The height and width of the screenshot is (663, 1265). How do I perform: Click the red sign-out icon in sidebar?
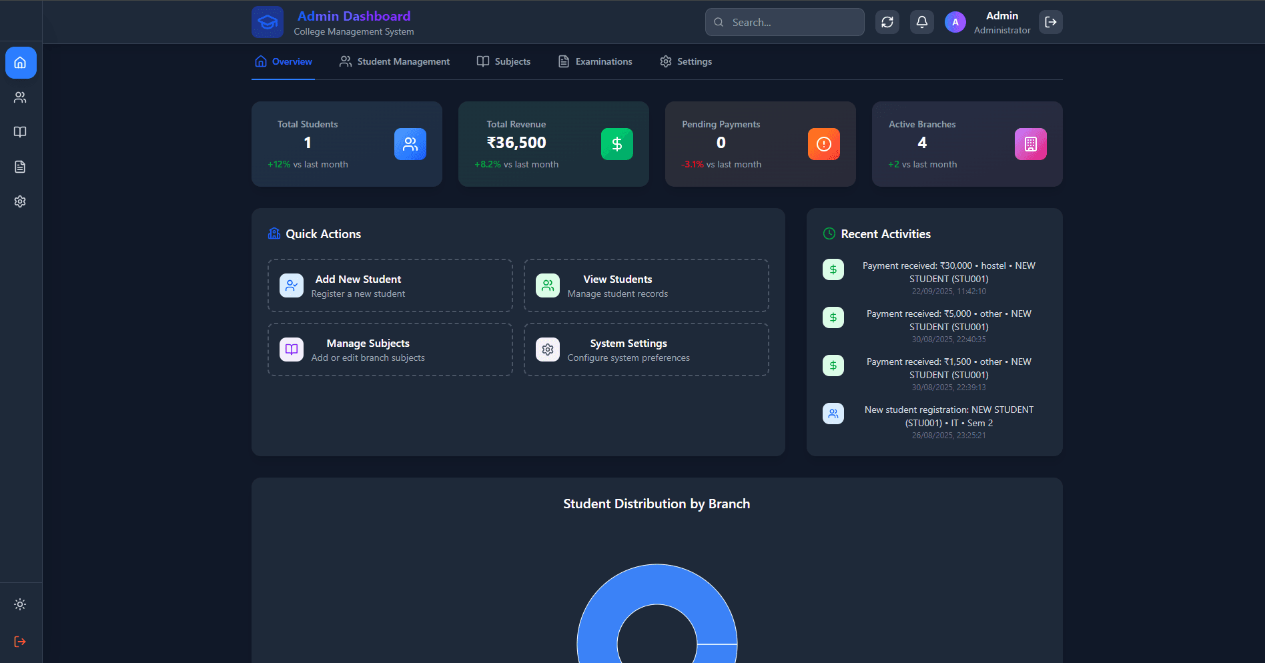click(x=21, y=642)
